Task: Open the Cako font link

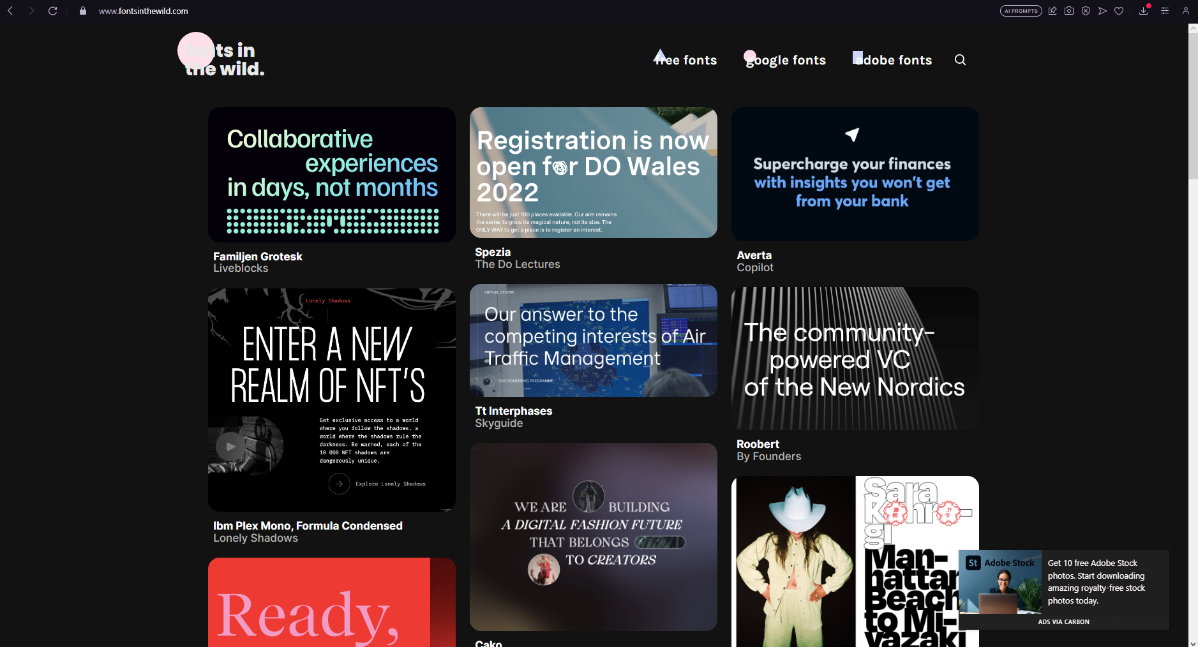Action: point(488,643)
